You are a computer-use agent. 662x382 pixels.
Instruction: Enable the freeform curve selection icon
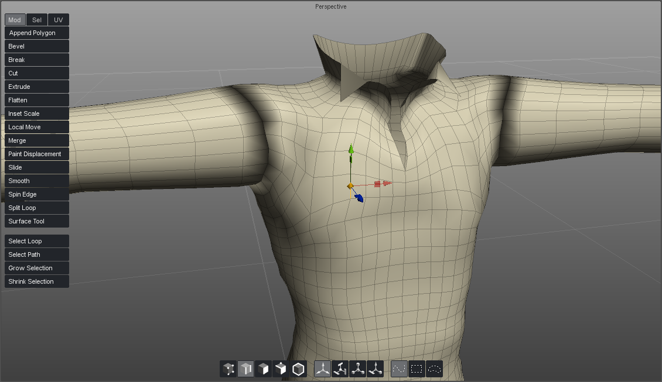[x=399, y=369]
